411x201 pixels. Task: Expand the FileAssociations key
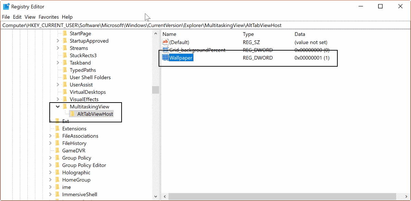tap(50, 136)
